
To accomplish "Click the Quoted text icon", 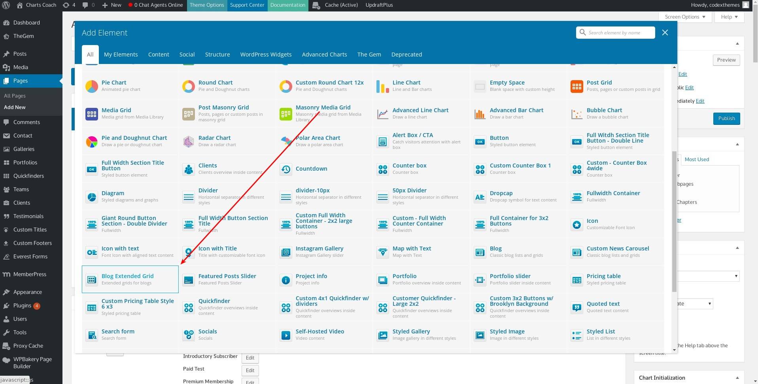I will tap(577, 307).
